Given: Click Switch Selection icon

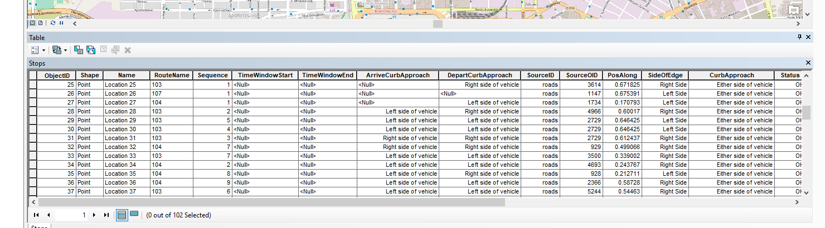Looking at the screenshot, I should click(91, 50).
